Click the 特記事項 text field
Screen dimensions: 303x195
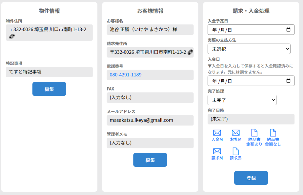[49, 72]
